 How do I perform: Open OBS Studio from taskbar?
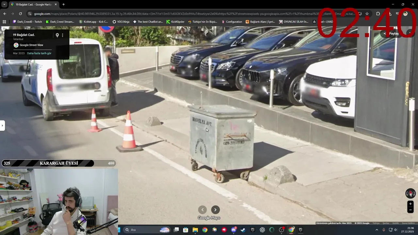point(281,230)
